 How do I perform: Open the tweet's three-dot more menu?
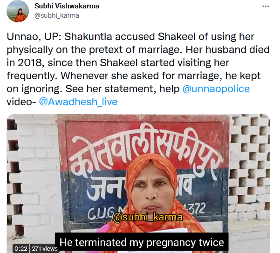tap(266, 6)
